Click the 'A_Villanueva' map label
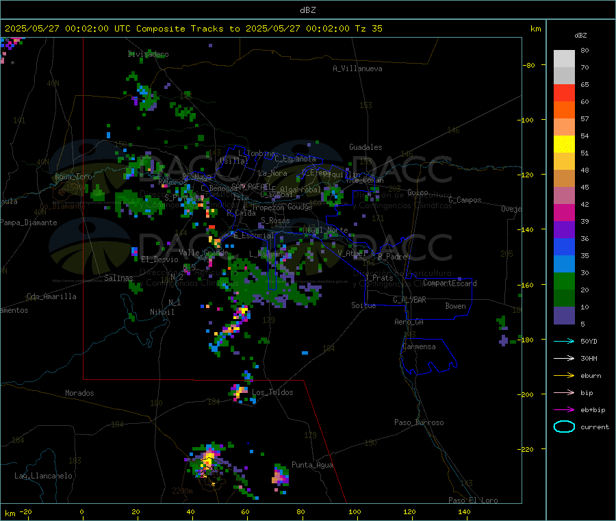 tap(357, 68)
